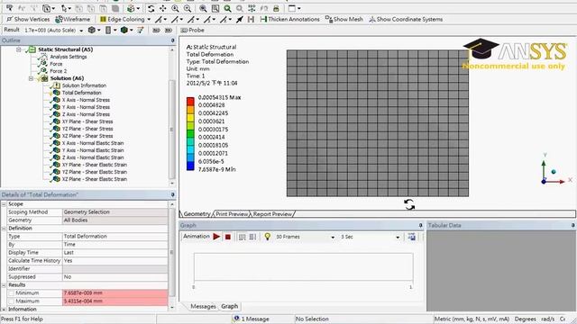Click the printer-like icon in the top toolbar

(x=276, y=8)
